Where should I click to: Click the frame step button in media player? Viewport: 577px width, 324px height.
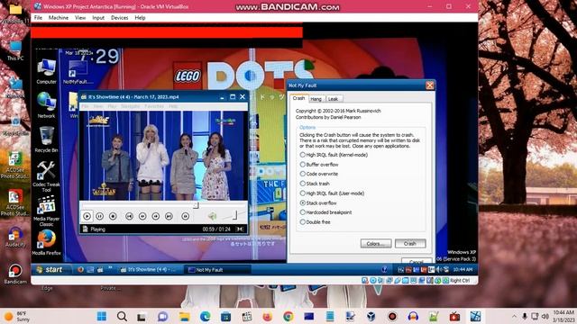185,216
